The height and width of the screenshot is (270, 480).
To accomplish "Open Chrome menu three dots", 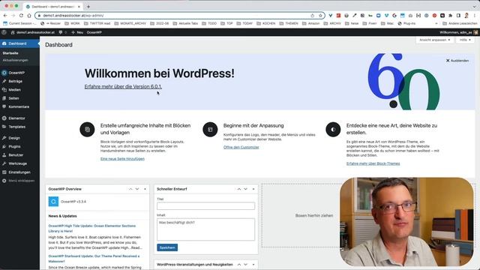I will pyautogui.click(x=475, y=15).
